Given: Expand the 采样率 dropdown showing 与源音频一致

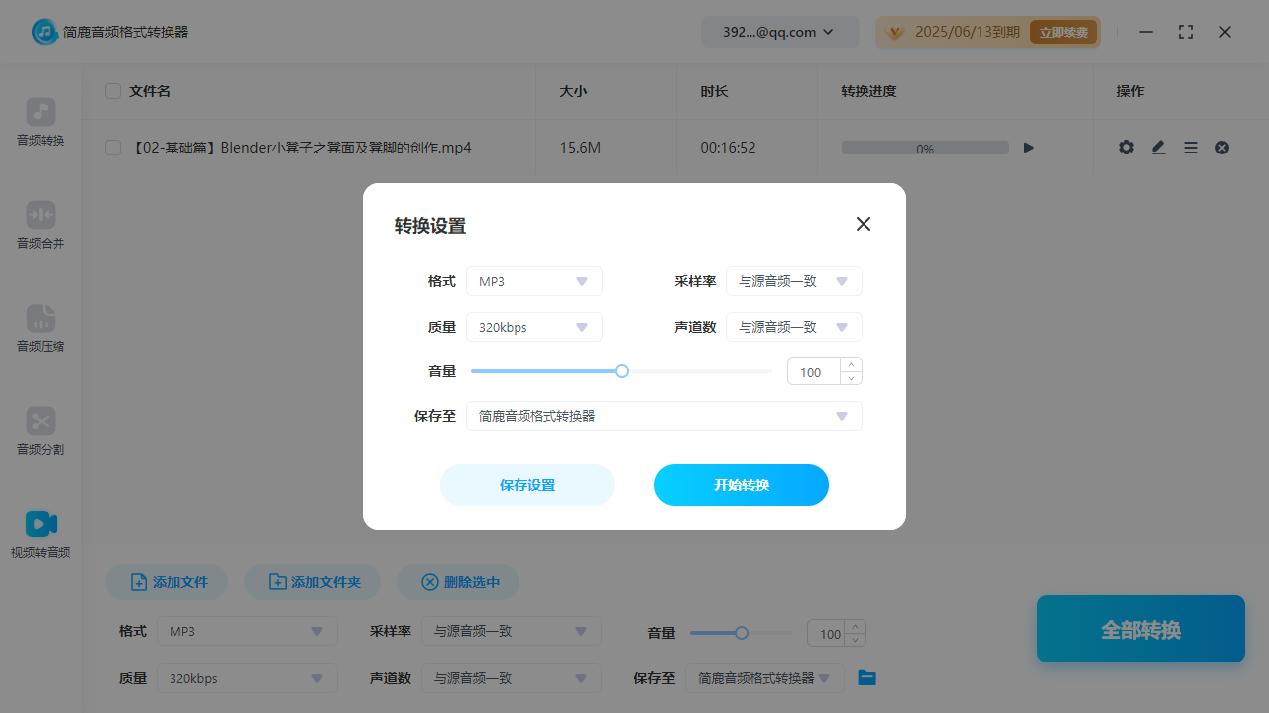Looking at the screenshot, I should click(793, 281).
